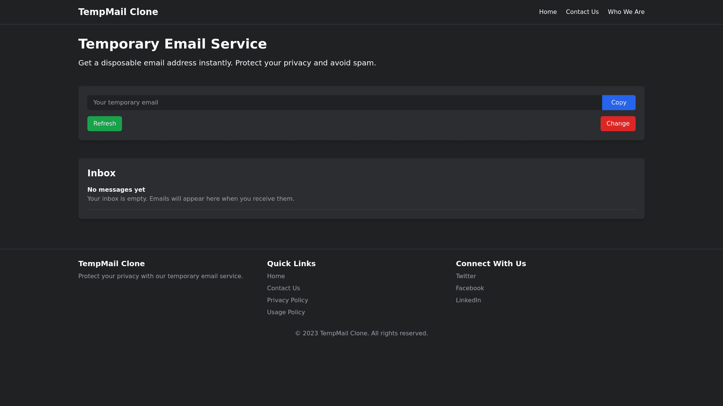Open the Privacy Policy link

[287, 300]
